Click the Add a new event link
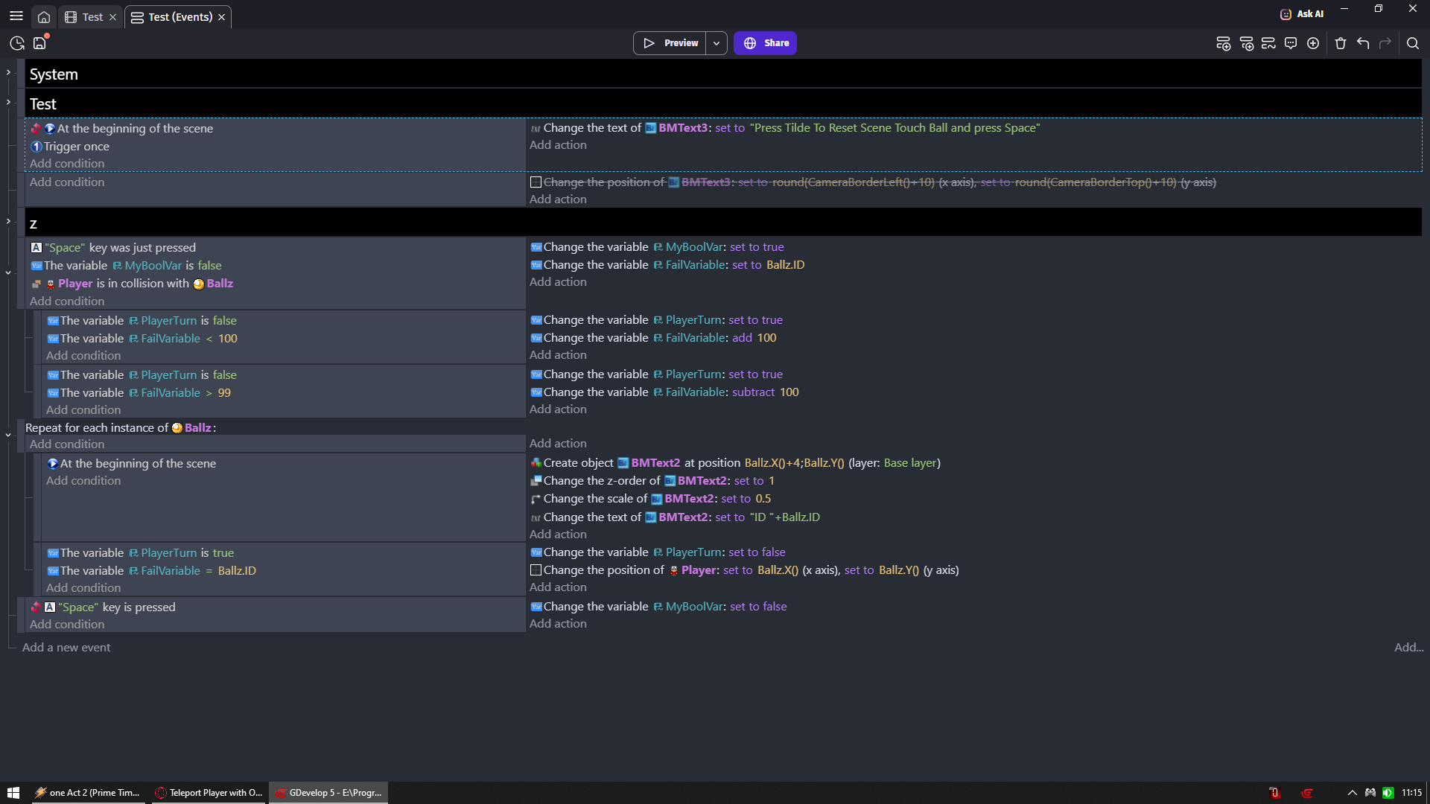The image size is (1430, 804). pyautogui.click(x=66, y=648)
